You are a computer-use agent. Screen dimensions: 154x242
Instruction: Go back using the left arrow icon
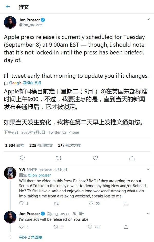pos(8,7)
